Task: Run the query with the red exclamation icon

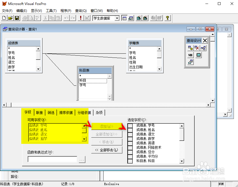Action: (81, 18)
